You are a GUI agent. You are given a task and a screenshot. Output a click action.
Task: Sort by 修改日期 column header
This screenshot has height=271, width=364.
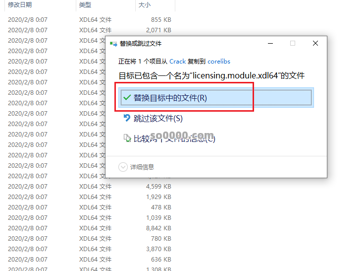tap(20, 5)
